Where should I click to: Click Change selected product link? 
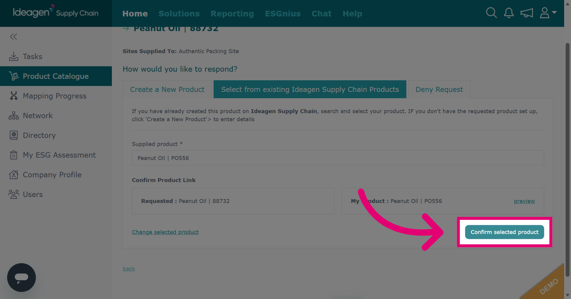tap(165, 232)
